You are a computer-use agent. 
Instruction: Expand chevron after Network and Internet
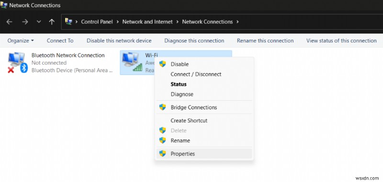[x=177, y=21]
